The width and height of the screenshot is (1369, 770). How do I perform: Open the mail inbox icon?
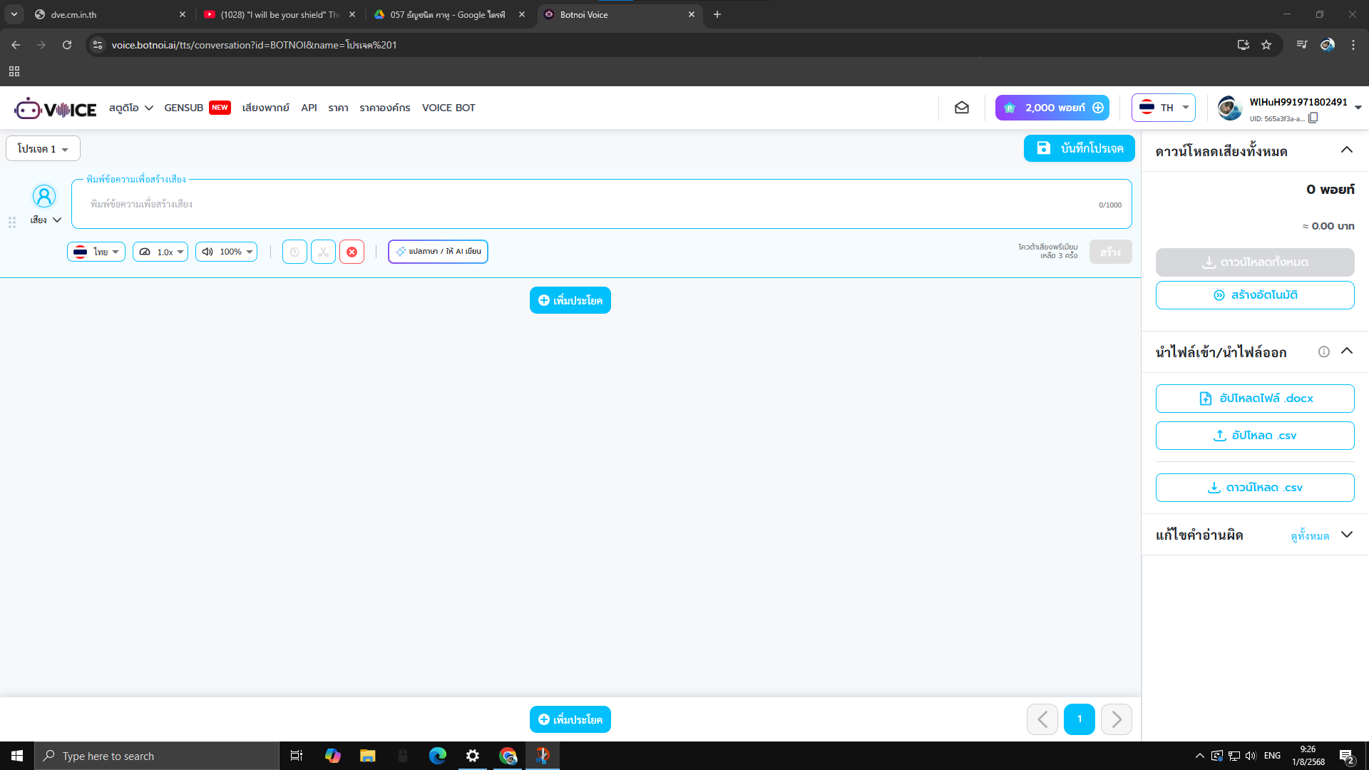962,108
